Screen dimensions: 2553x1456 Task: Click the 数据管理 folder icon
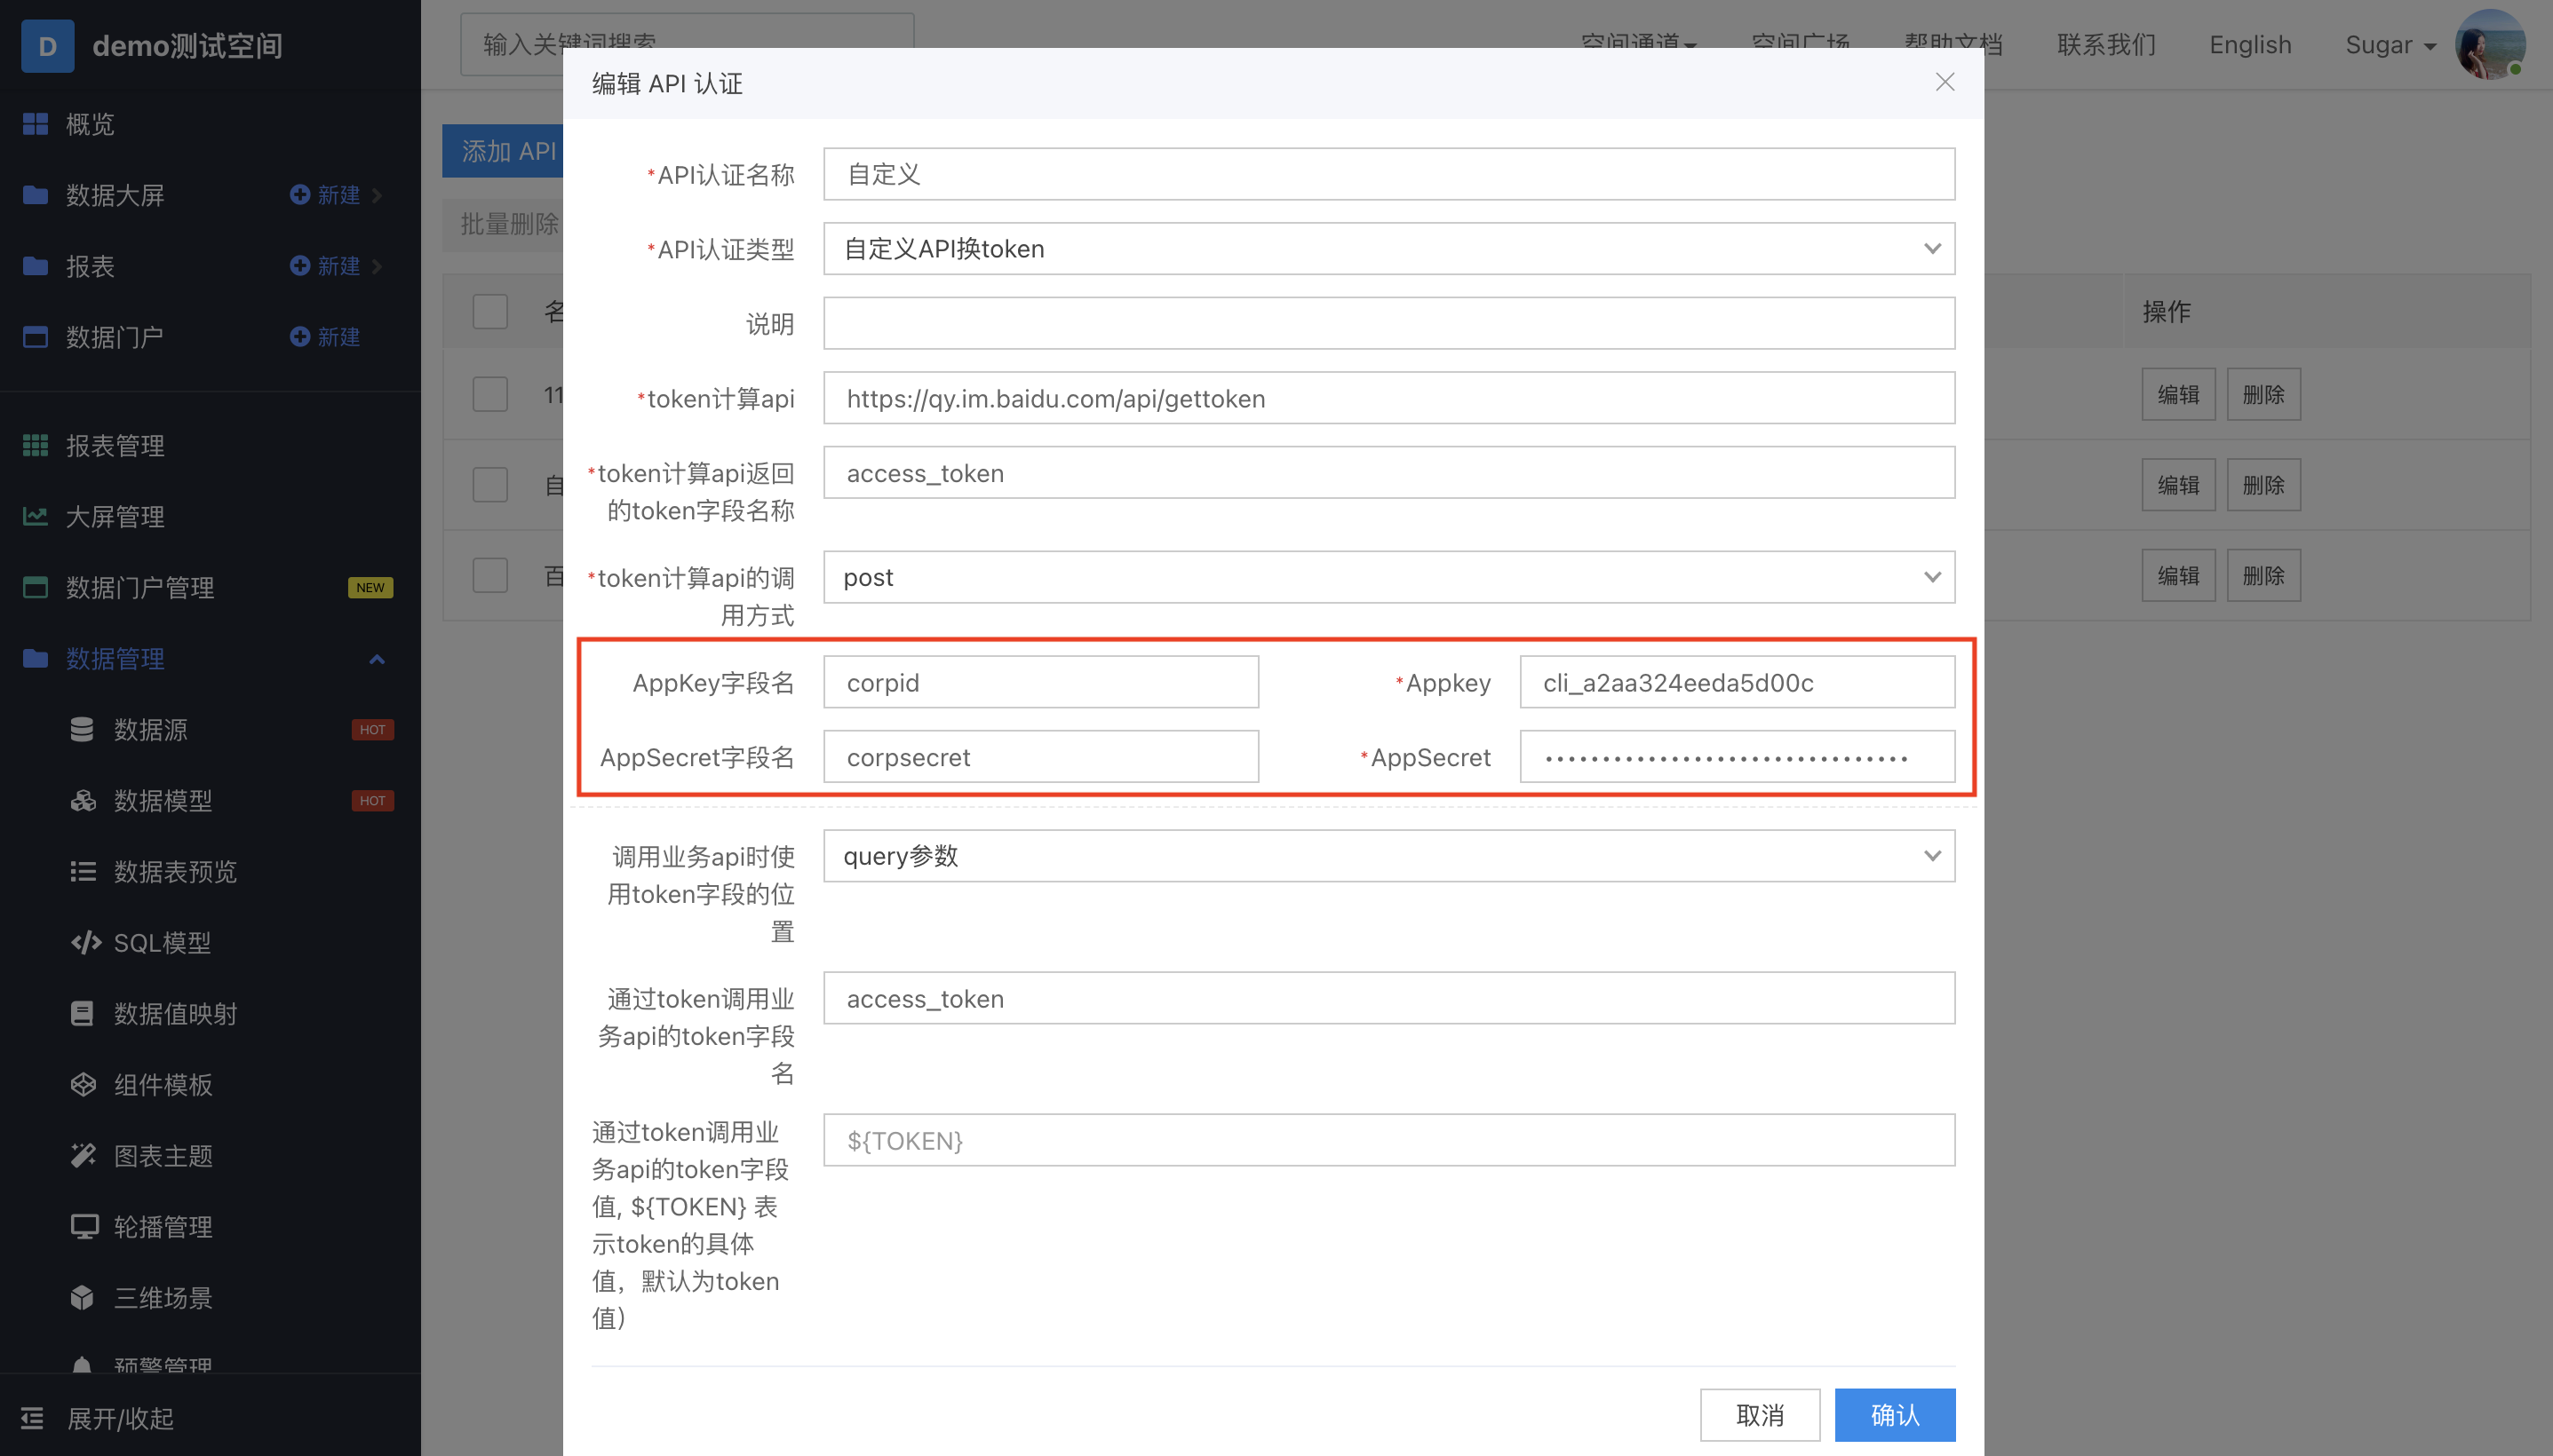(x=35, y=659)
